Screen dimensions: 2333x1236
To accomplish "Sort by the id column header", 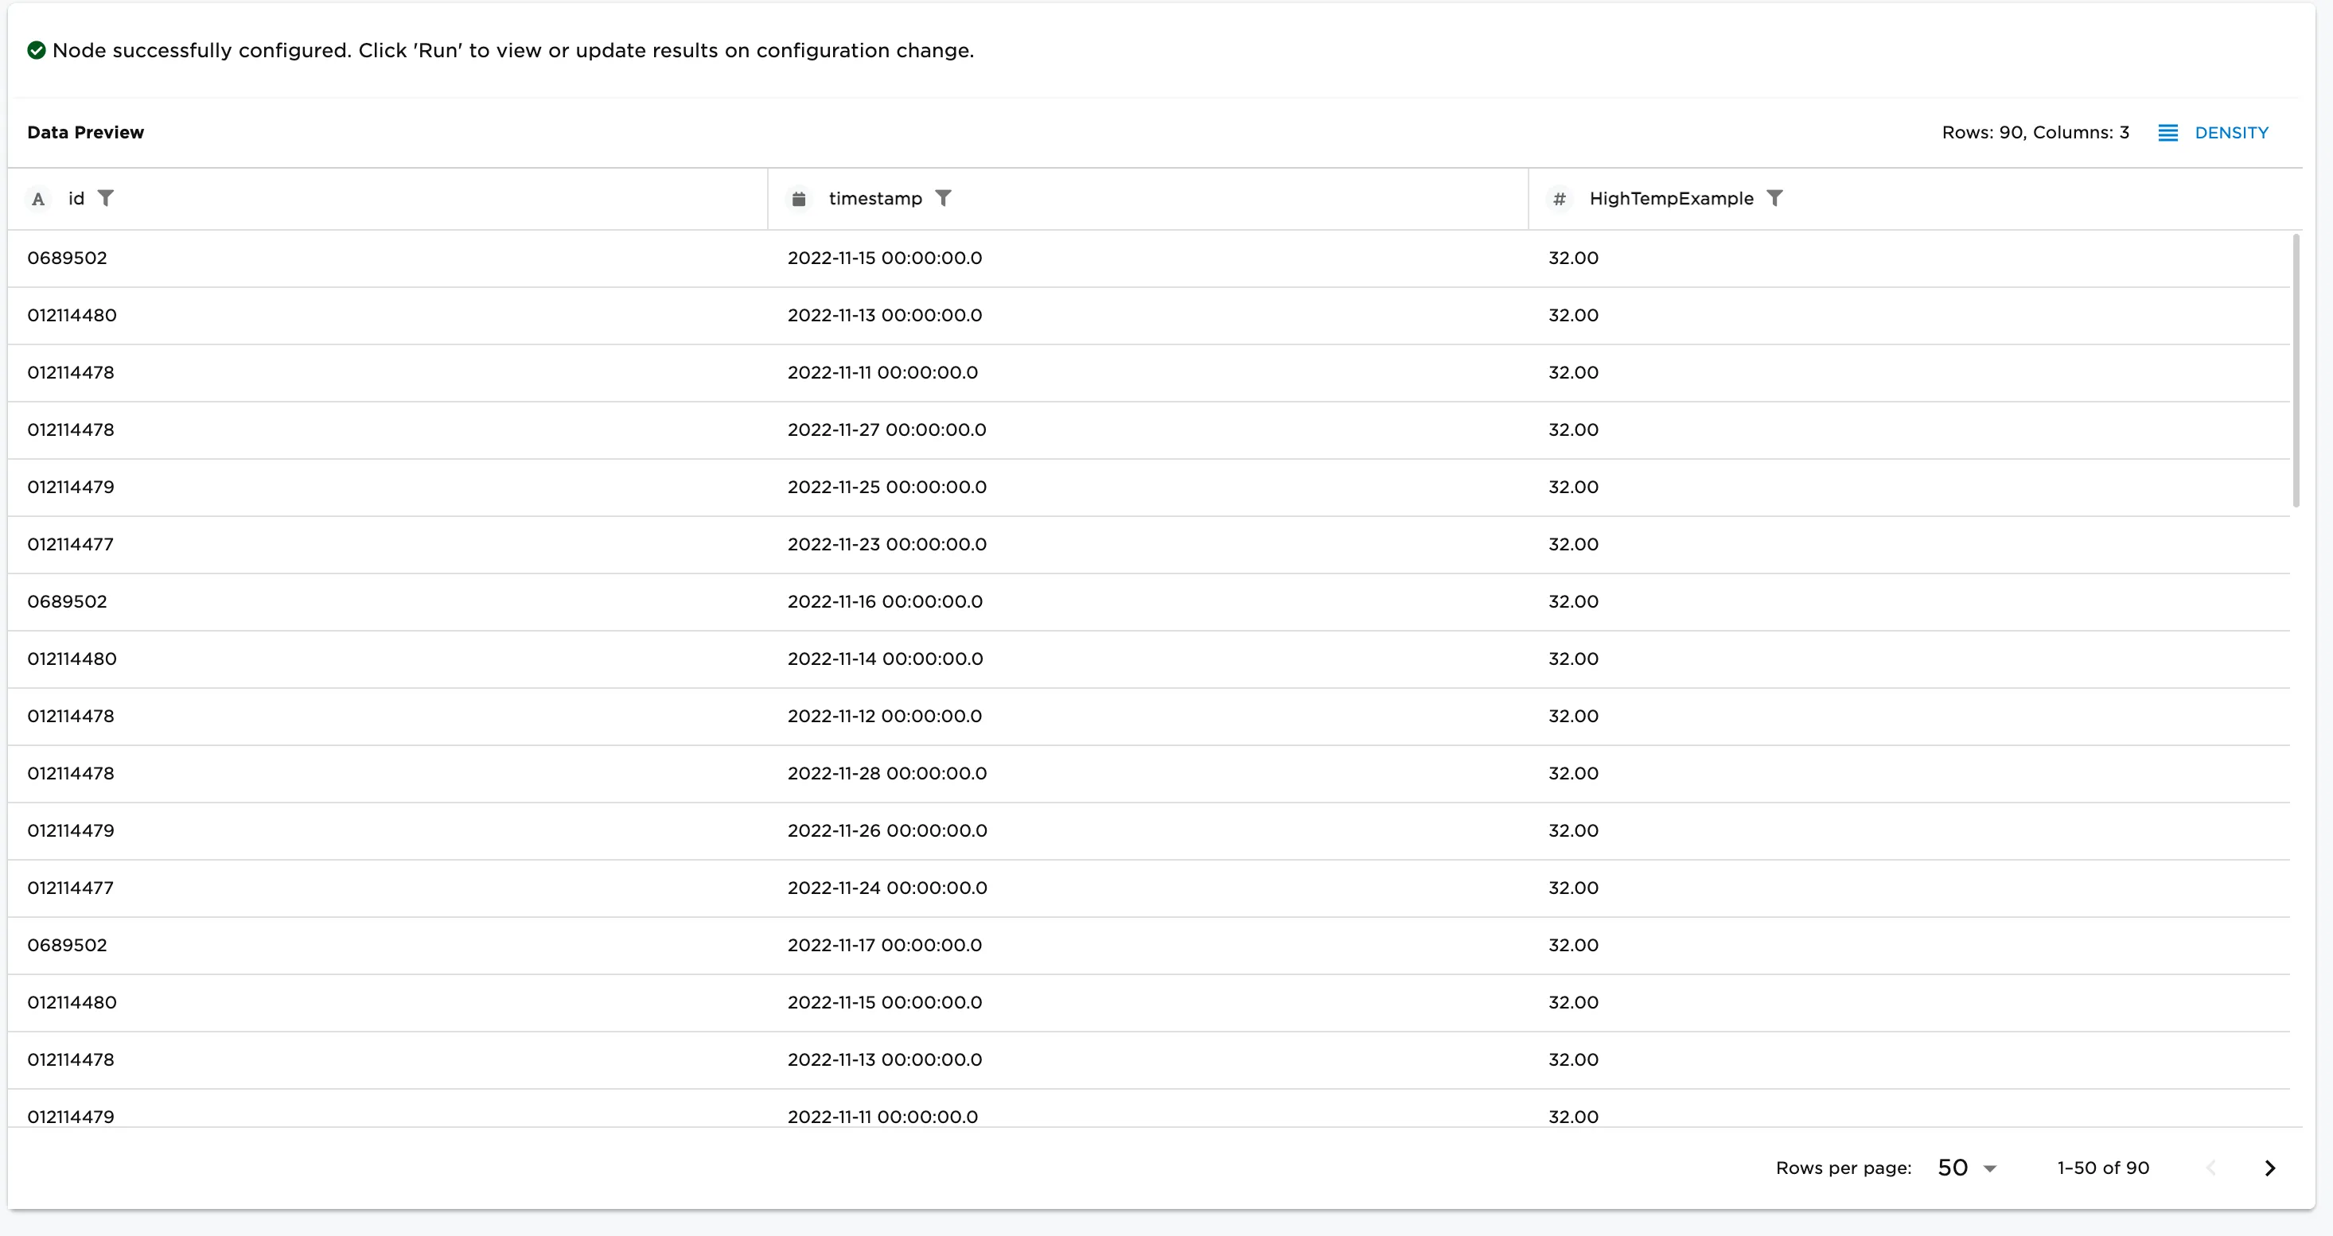I will [76, 198].
